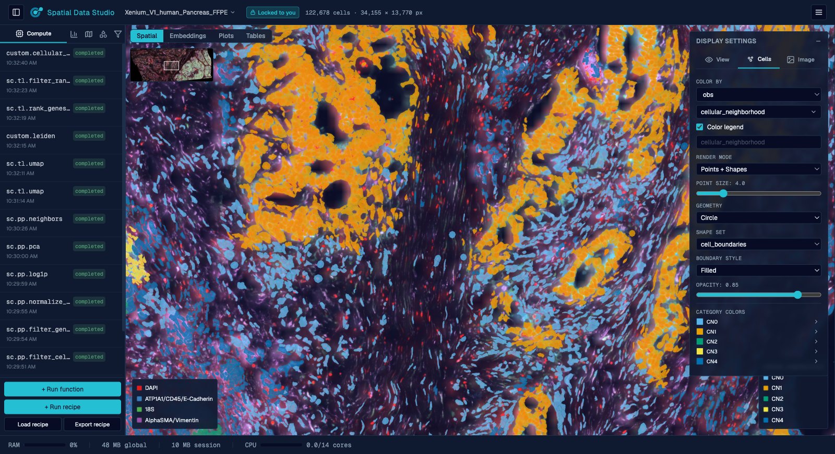The height and width of the screenshot is (454, 835).
Task: Click the + Run function button
Action: click(x=63, y=389)
